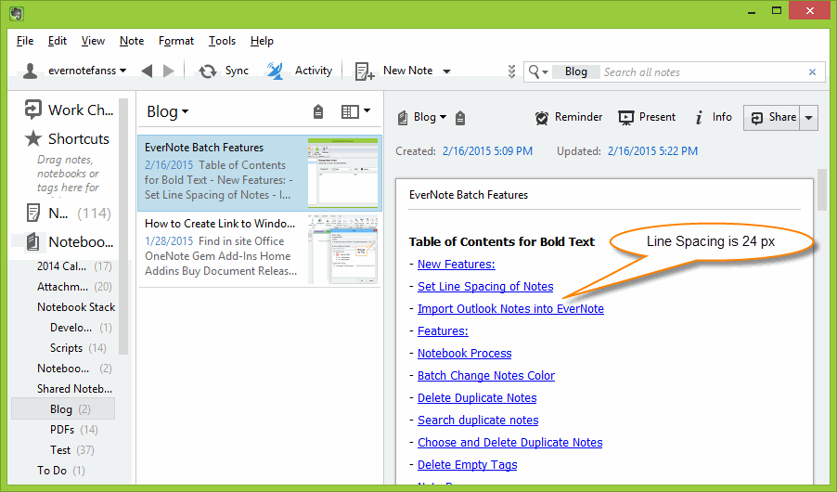Expand the Share dropdown arrow
The height and width of the screenshot is (492, 837).
(x=809, y=118)
